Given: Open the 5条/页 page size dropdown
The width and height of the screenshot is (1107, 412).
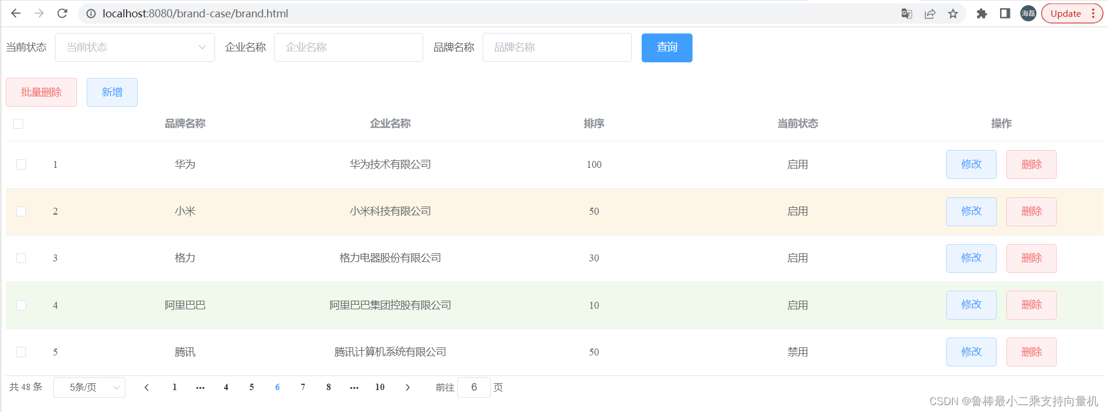Looking at the screenshot, I should pyautogui.click(x=89, y=387).
